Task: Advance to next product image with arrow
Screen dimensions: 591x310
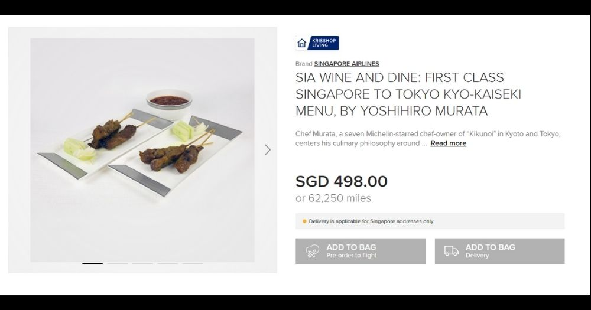Action: pos(268,150)
